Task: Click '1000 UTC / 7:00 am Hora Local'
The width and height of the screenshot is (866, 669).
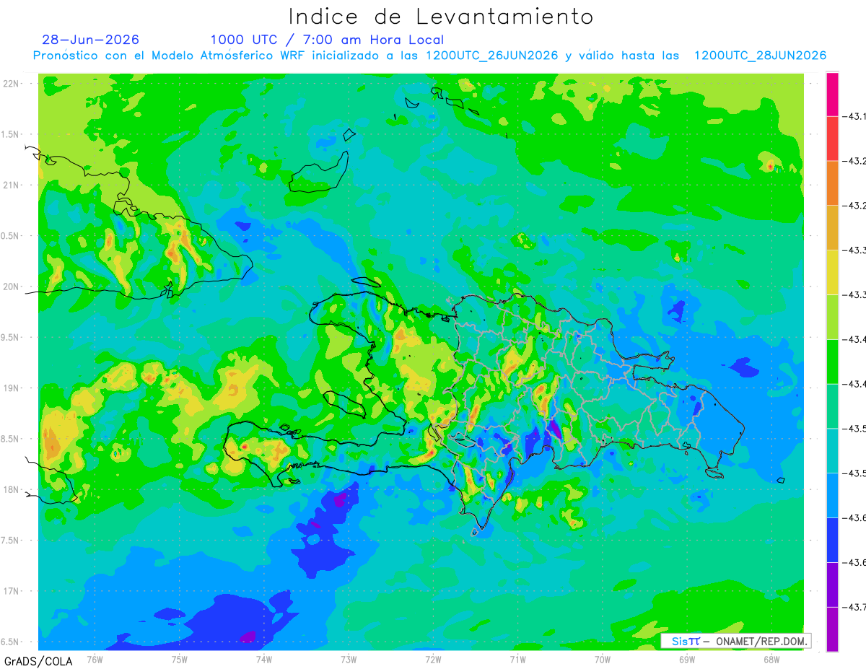Action: coord(327,40)
